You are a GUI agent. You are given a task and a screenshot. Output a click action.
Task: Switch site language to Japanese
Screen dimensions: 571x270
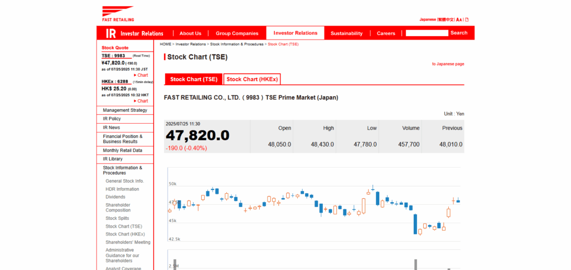428,19
